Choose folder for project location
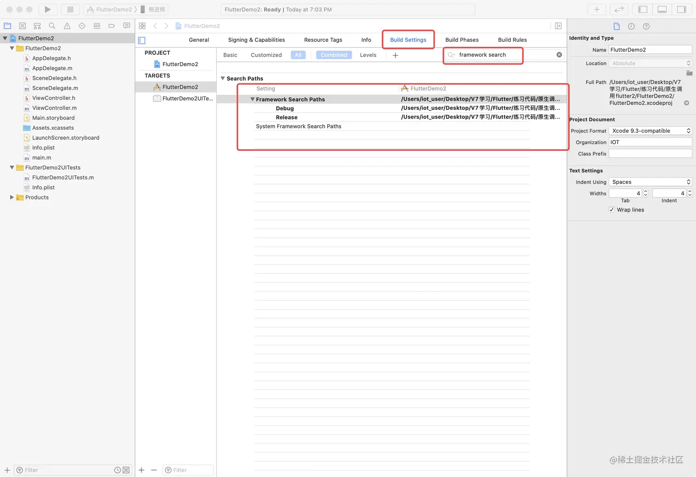 click(x=689, y=73)
